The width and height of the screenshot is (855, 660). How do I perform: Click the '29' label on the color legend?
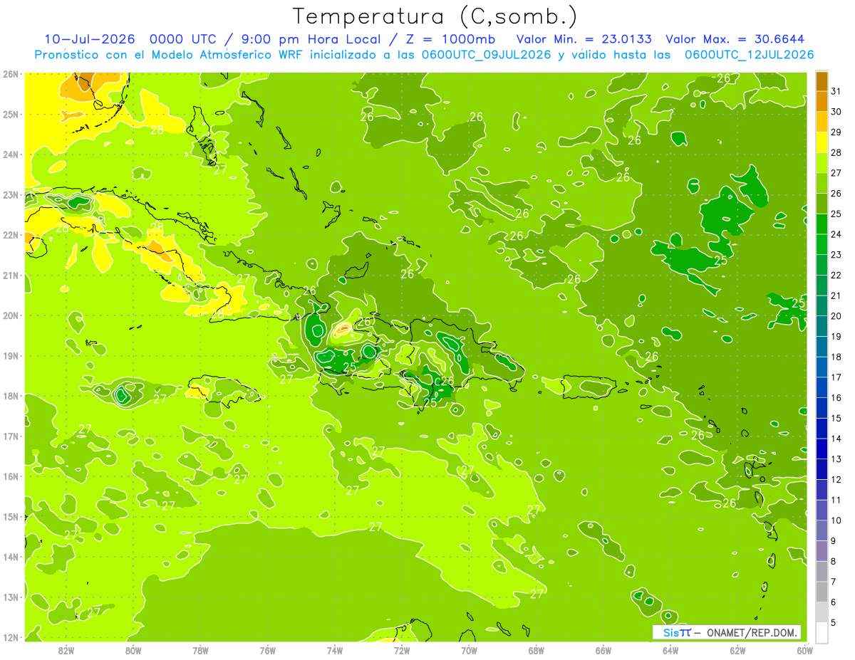coord(836,132)
